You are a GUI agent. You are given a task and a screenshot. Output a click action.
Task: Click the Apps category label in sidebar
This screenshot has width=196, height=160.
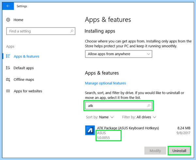click(x=10, y=46)
